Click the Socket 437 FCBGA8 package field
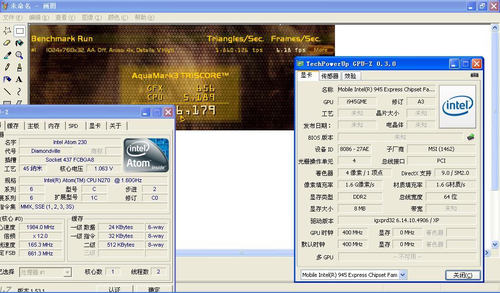Screen dimensions: 500x293 click(x=70, y=160)
